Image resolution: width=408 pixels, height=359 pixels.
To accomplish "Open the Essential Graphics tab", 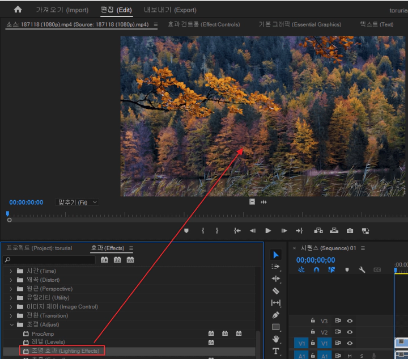I will coord(300,24).
